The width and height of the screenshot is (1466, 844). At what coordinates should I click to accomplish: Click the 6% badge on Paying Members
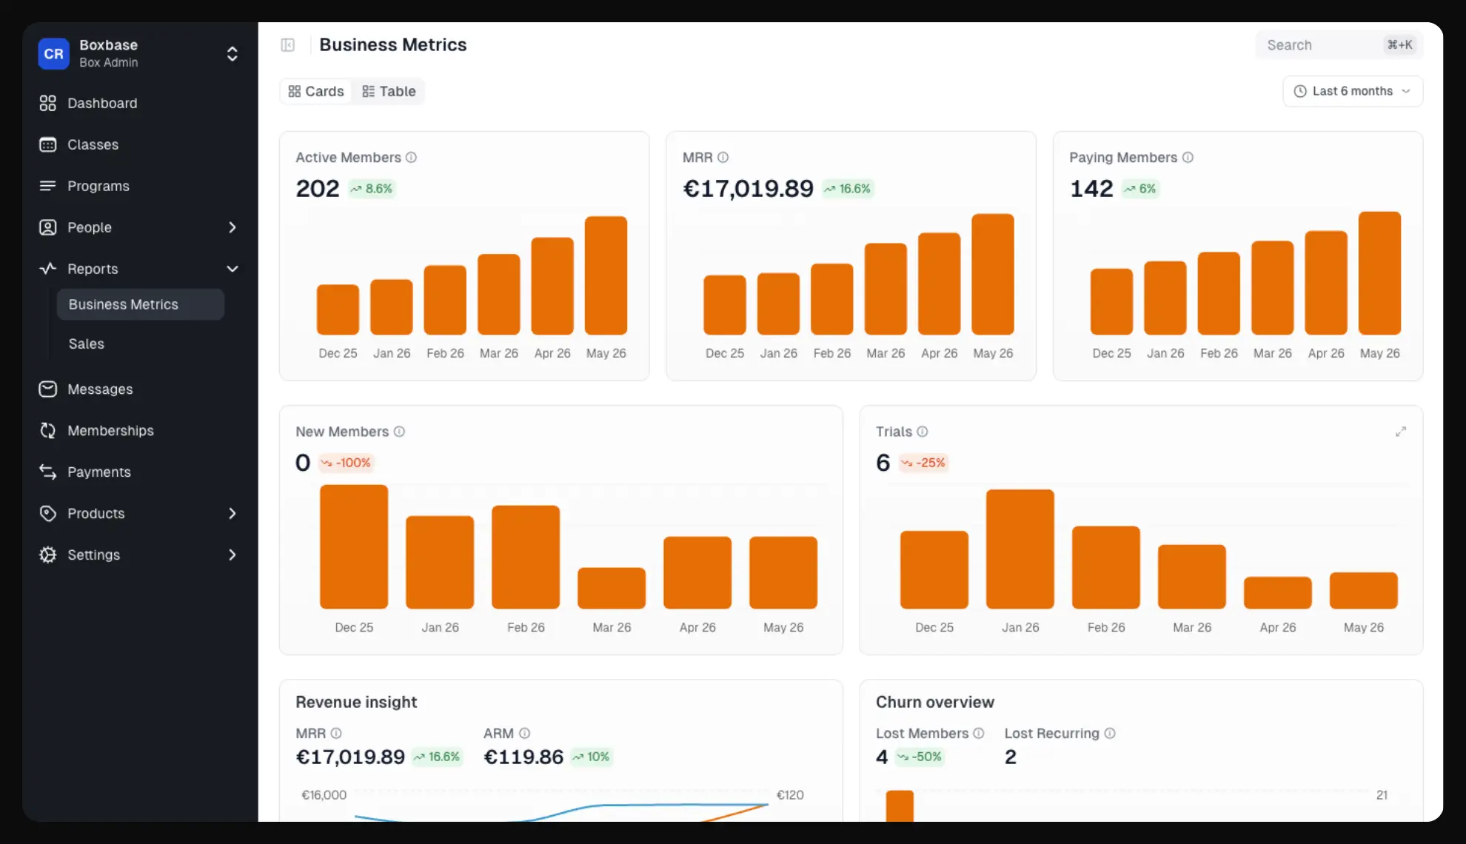[x=1140, y=189]
